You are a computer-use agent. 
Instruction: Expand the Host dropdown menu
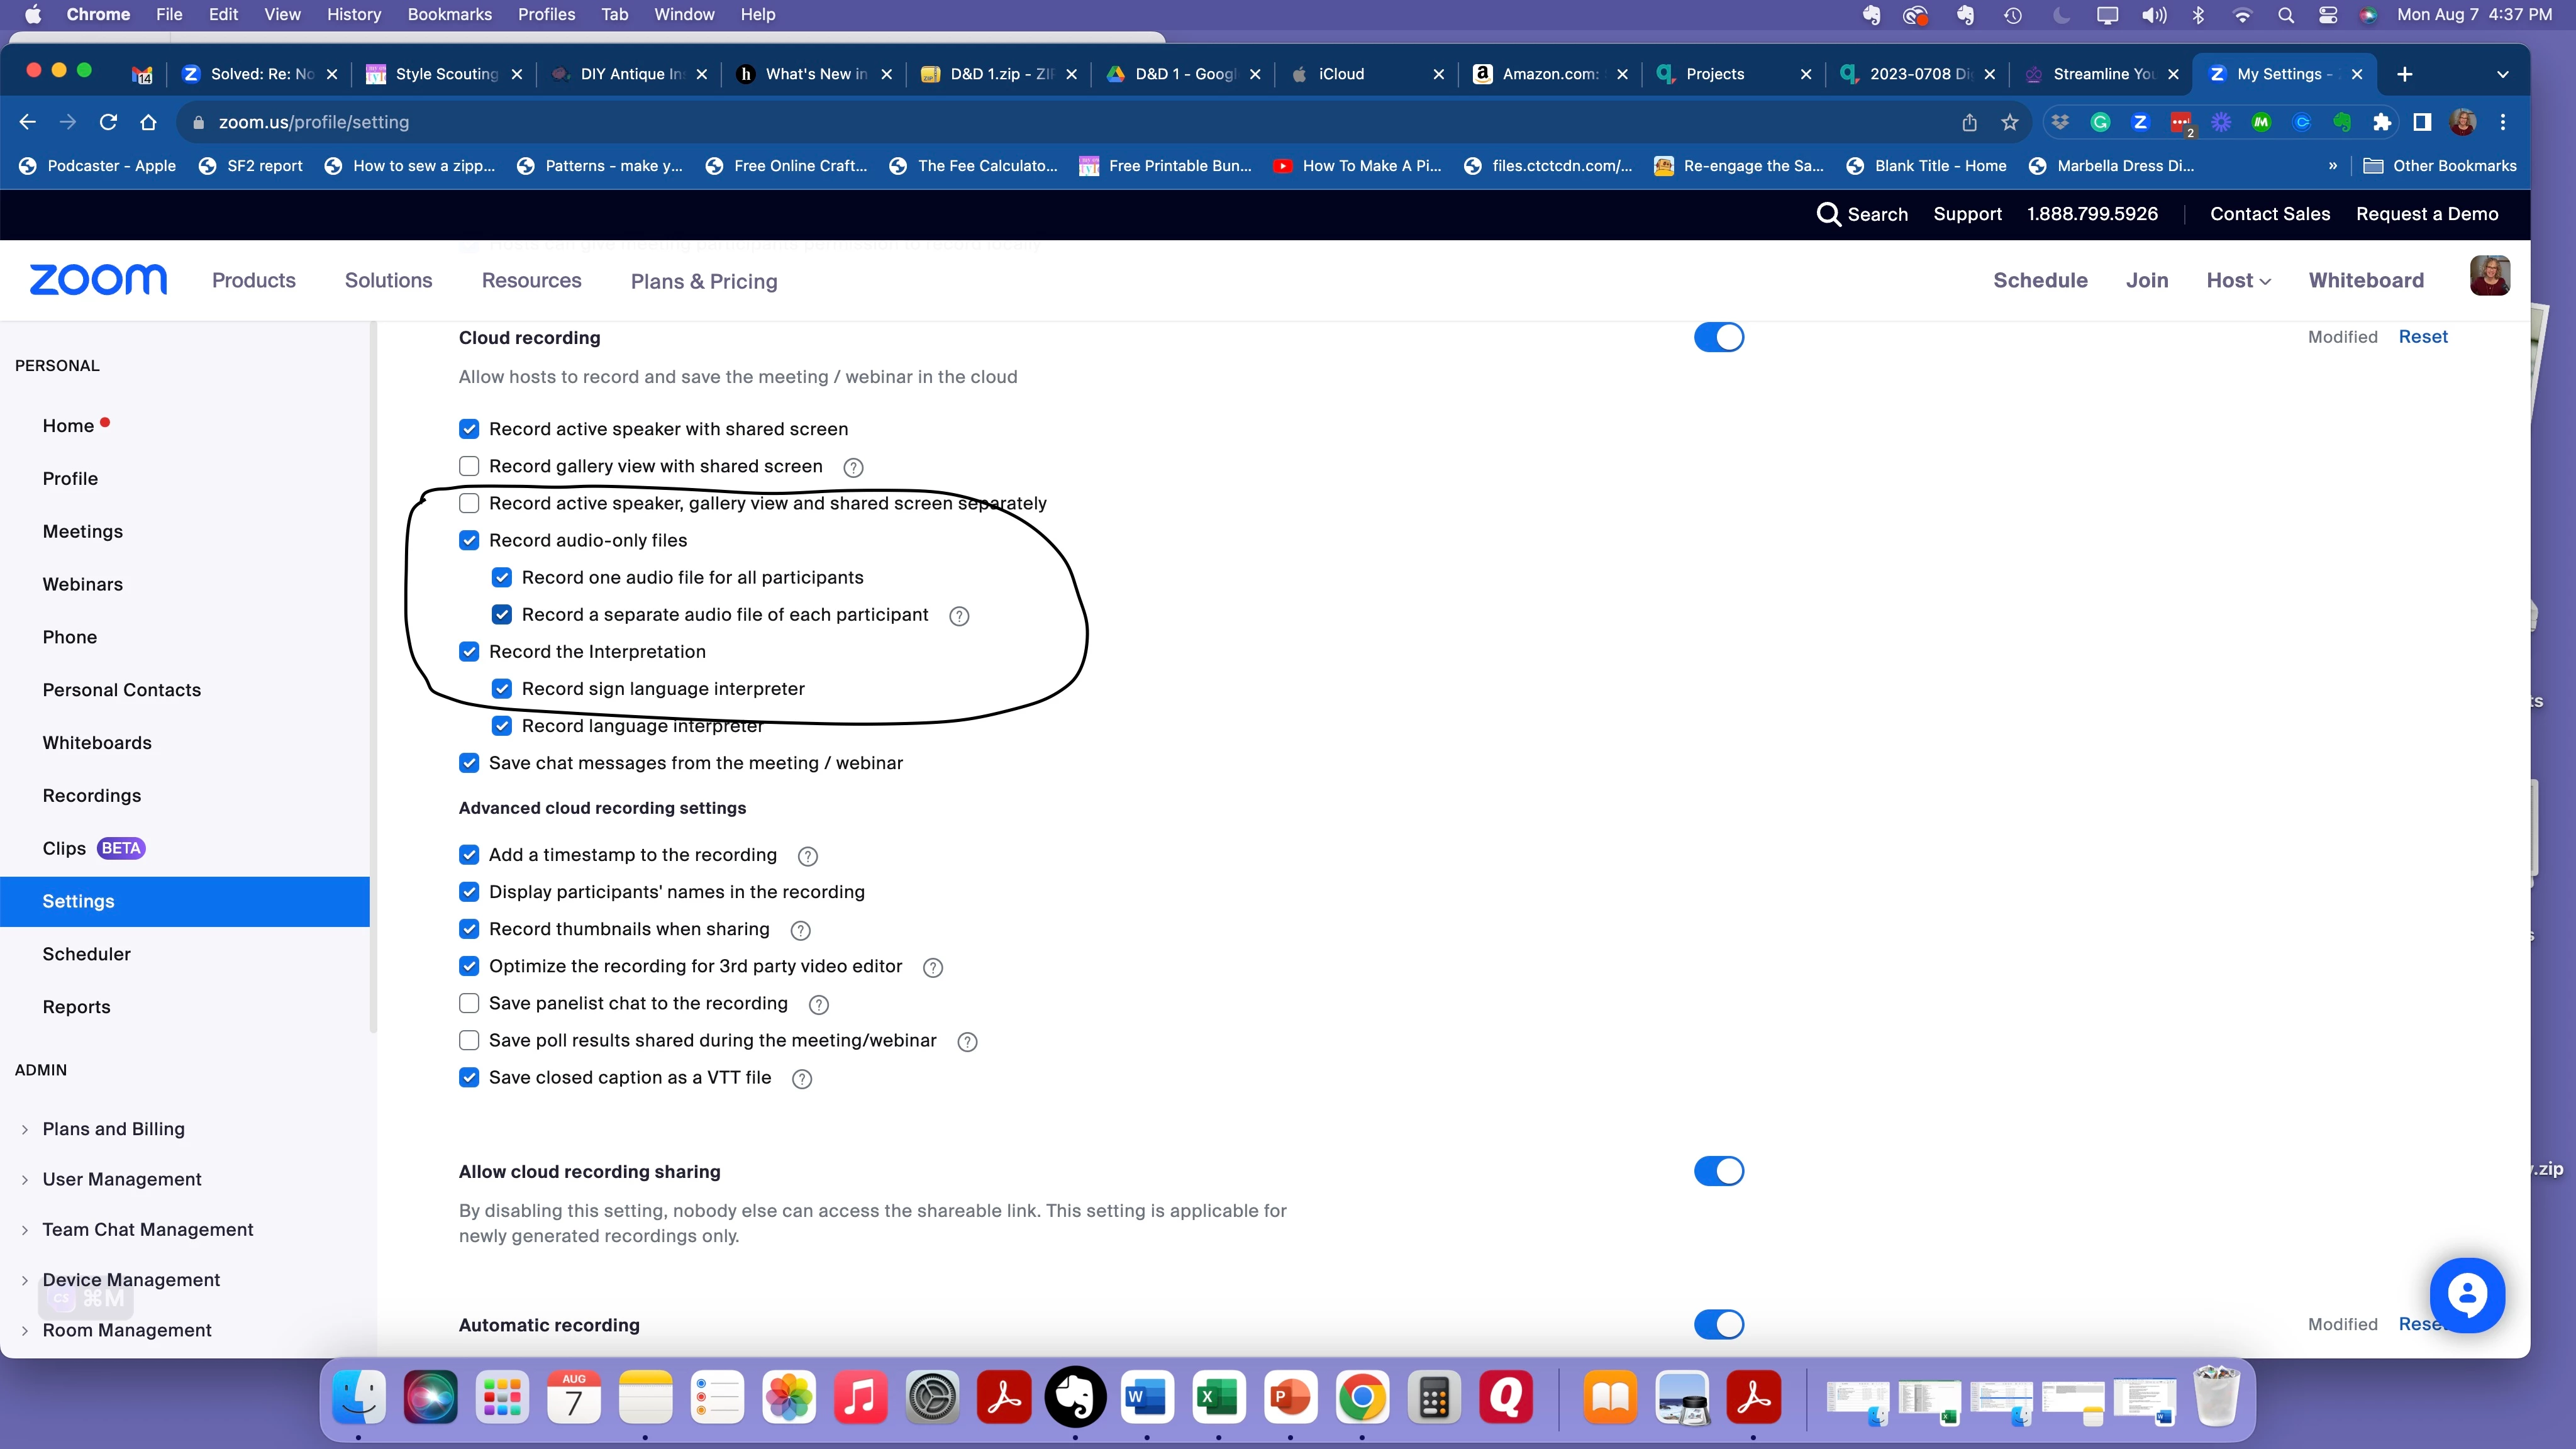2238,281
